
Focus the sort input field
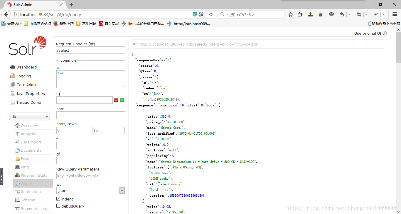click(91, 115)
